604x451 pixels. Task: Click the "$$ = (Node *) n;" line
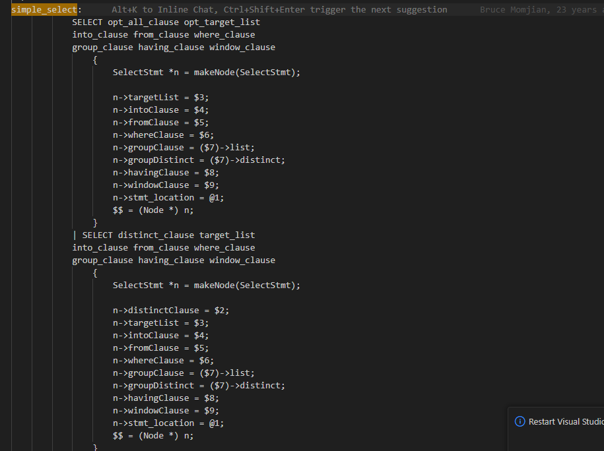click(x=153, y=210)
